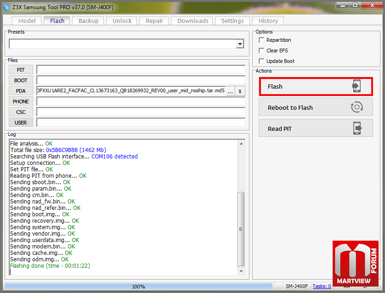The width and height of the screenshot is (385, 293).
Task: Click 'Sending system.img... OK' log line
Action: coord(42,227)
